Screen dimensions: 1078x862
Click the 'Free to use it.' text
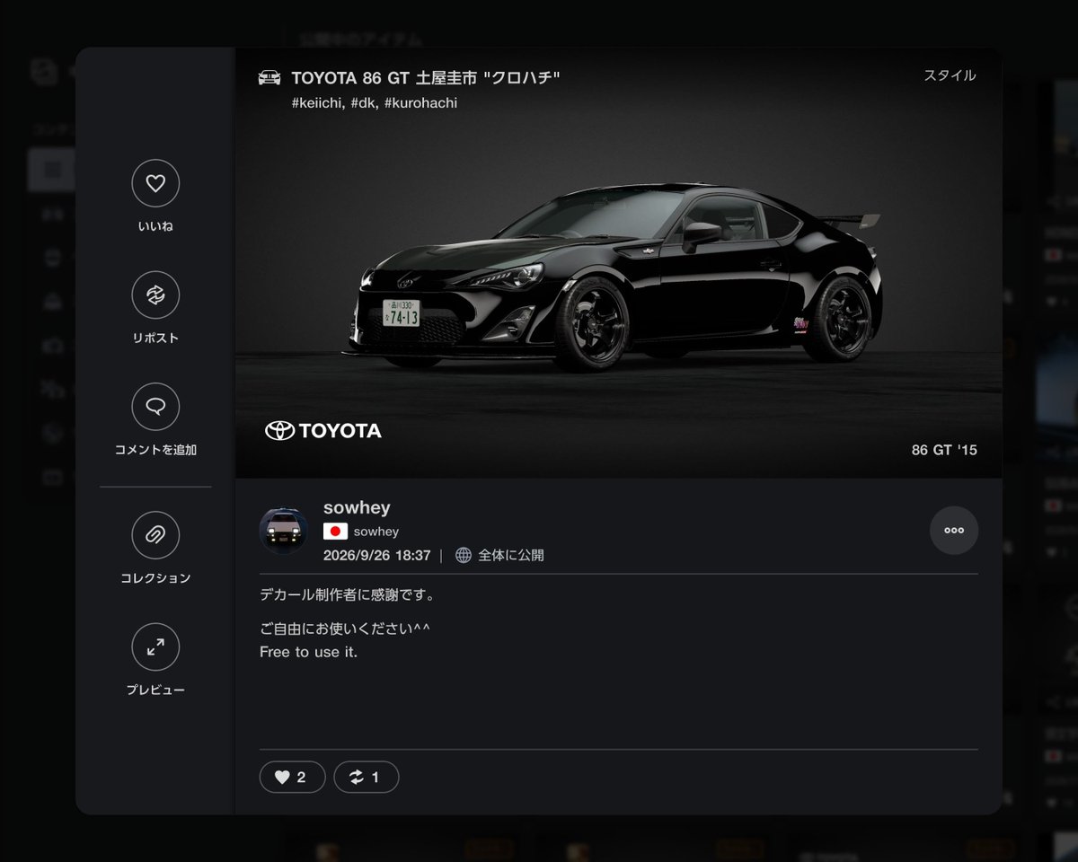[x=308, y=652]
